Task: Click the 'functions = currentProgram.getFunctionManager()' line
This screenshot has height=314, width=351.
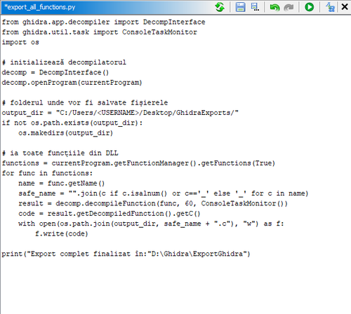Action: pyautogui.click(x=138, y=163)
